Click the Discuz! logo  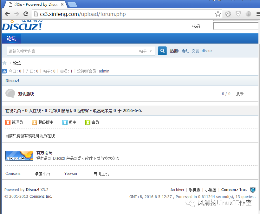click(22, 25)
